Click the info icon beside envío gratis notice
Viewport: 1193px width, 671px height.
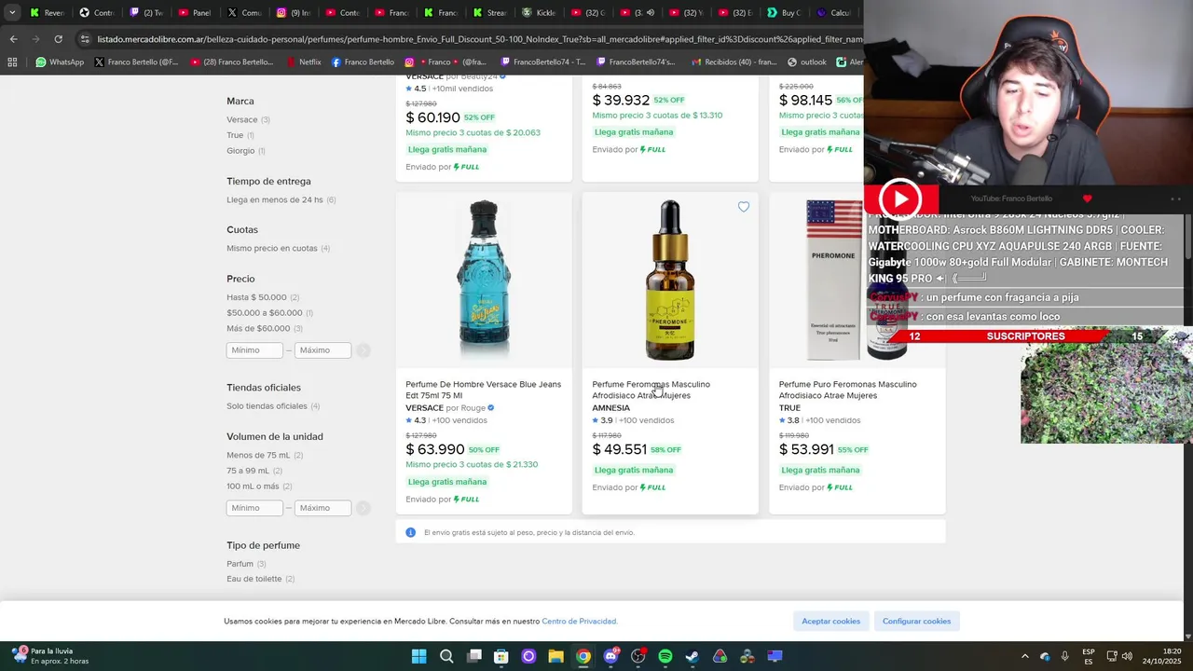(x=410, y=532)
